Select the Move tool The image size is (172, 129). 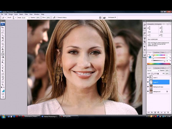click(3, 27)
